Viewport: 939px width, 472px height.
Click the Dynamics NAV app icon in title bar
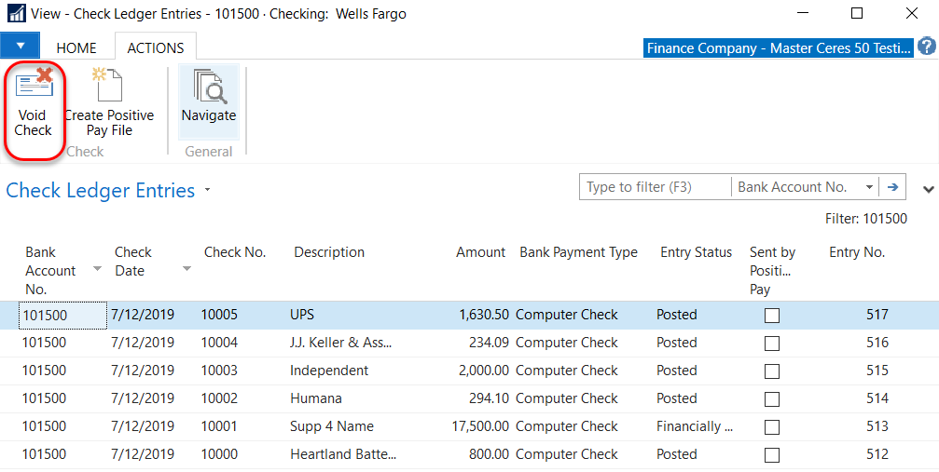17,14
